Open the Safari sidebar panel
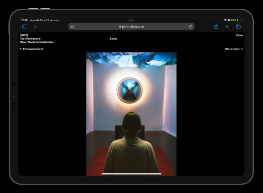263x193 pixels. [x=25, y=27]
